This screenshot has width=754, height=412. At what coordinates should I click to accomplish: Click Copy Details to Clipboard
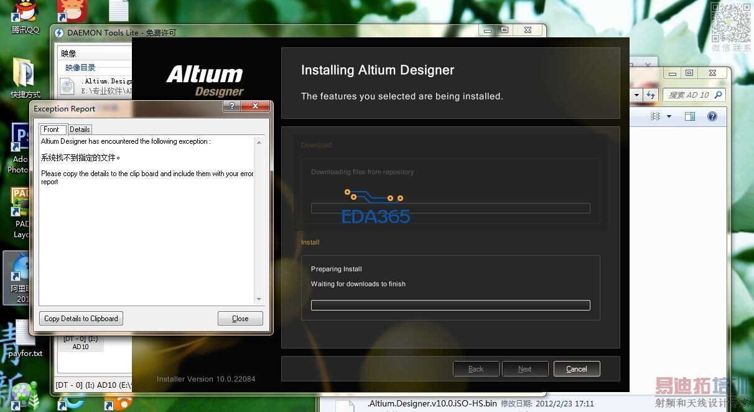coord(81,319)
